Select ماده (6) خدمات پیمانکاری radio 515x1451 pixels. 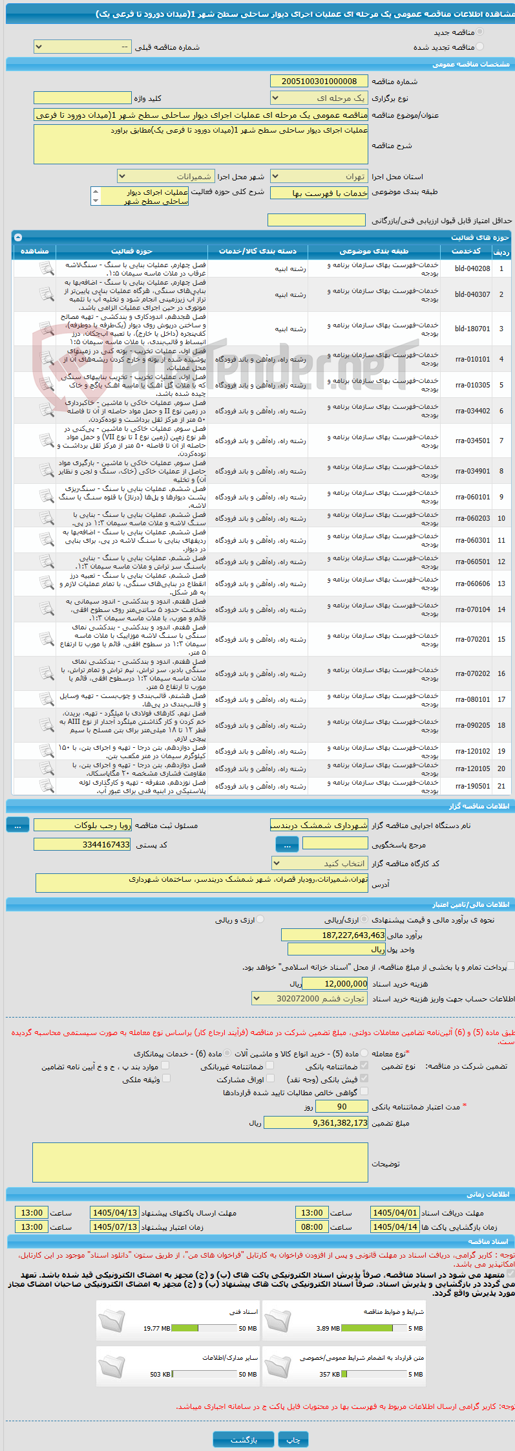point(228,1053)
